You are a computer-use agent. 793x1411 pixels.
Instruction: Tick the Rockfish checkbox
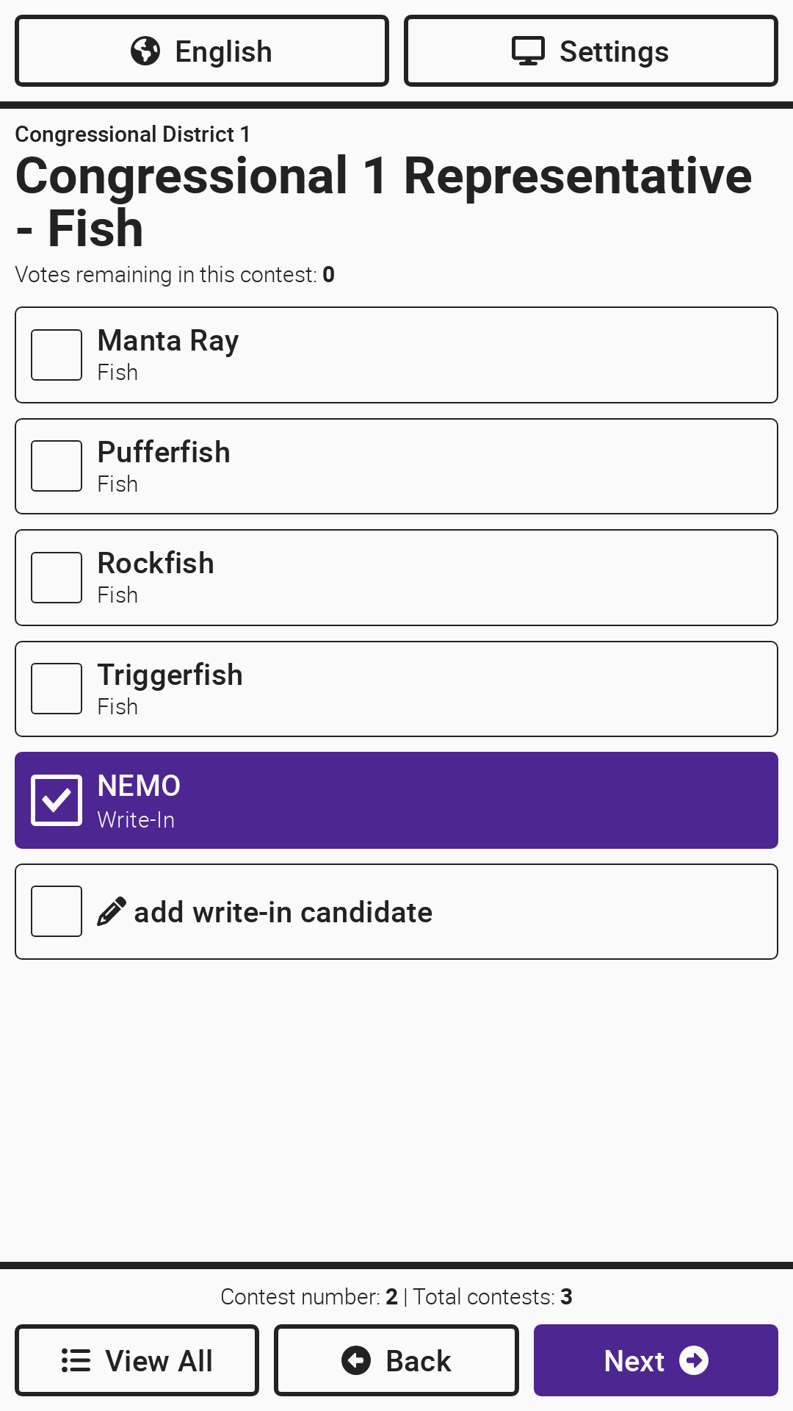click(x=57, y=578)
